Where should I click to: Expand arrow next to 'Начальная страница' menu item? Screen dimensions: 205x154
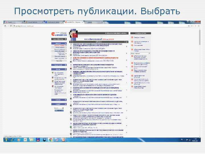click(66, 45)
